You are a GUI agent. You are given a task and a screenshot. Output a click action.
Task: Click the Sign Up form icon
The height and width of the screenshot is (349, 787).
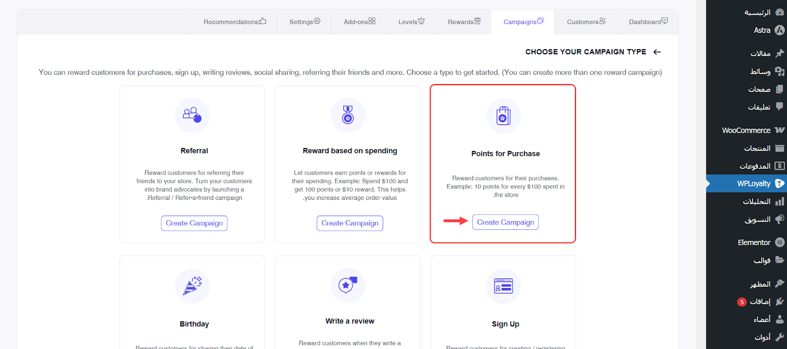[504, 286]
